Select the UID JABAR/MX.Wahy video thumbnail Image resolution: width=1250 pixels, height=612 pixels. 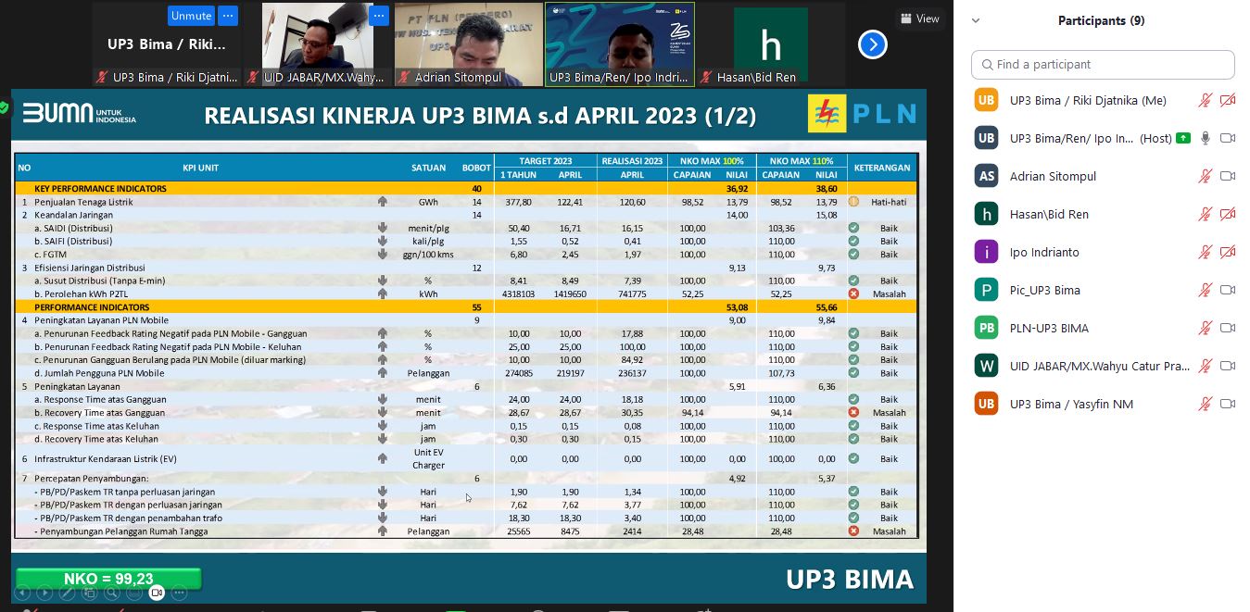pyautogui.click(x=318, y=44)
